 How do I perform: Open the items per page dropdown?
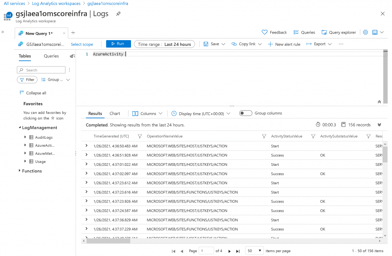tap(255, 251)
